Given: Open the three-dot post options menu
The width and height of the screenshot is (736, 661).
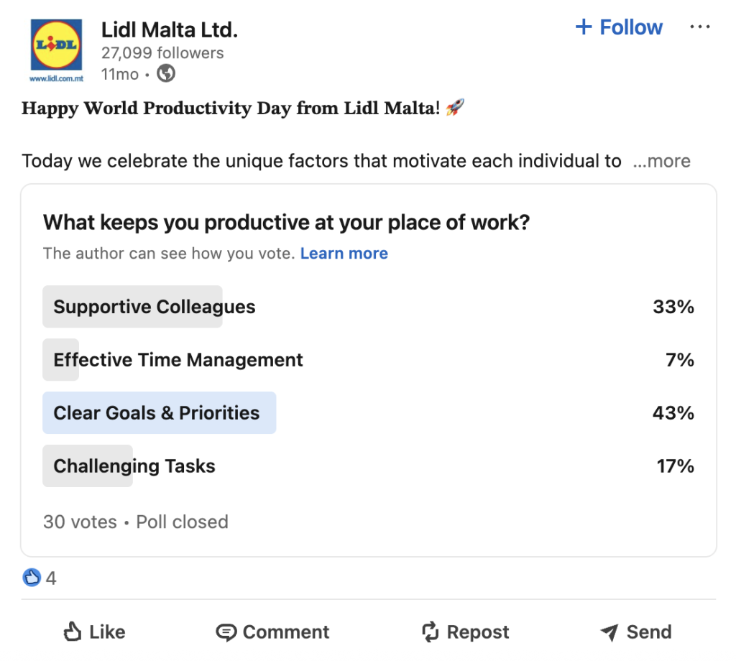Looking at the screenshot, I should 699,27.
